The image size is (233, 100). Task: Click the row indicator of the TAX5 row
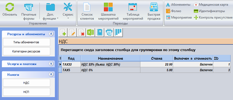click(60, 70)
